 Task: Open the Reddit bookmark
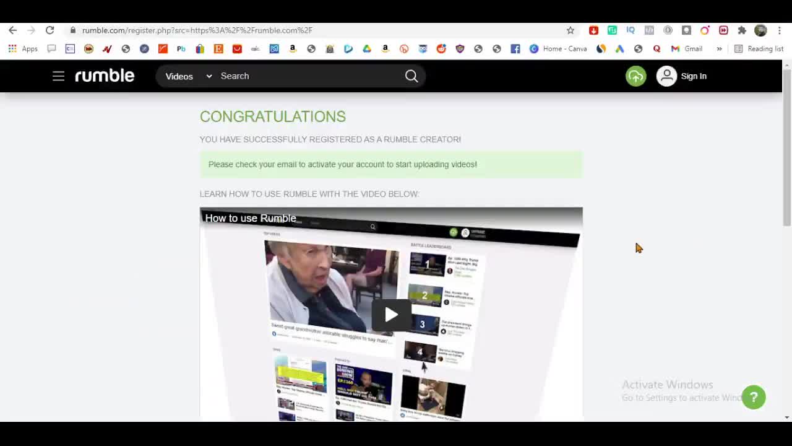tap(441, 49)
